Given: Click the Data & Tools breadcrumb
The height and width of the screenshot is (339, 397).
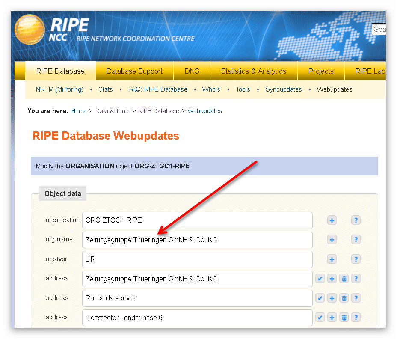Looking at the screenshot, I should [x=113, y=111].
